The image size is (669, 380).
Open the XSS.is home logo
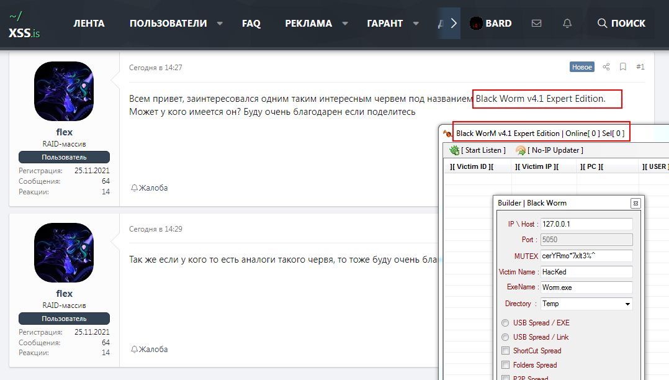pyautogui.click(x=24, y=25)
